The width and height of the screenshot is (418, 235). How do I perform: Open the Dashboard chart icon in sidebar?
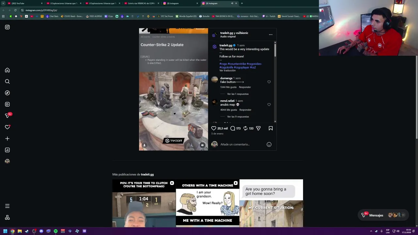pos(7,150)
